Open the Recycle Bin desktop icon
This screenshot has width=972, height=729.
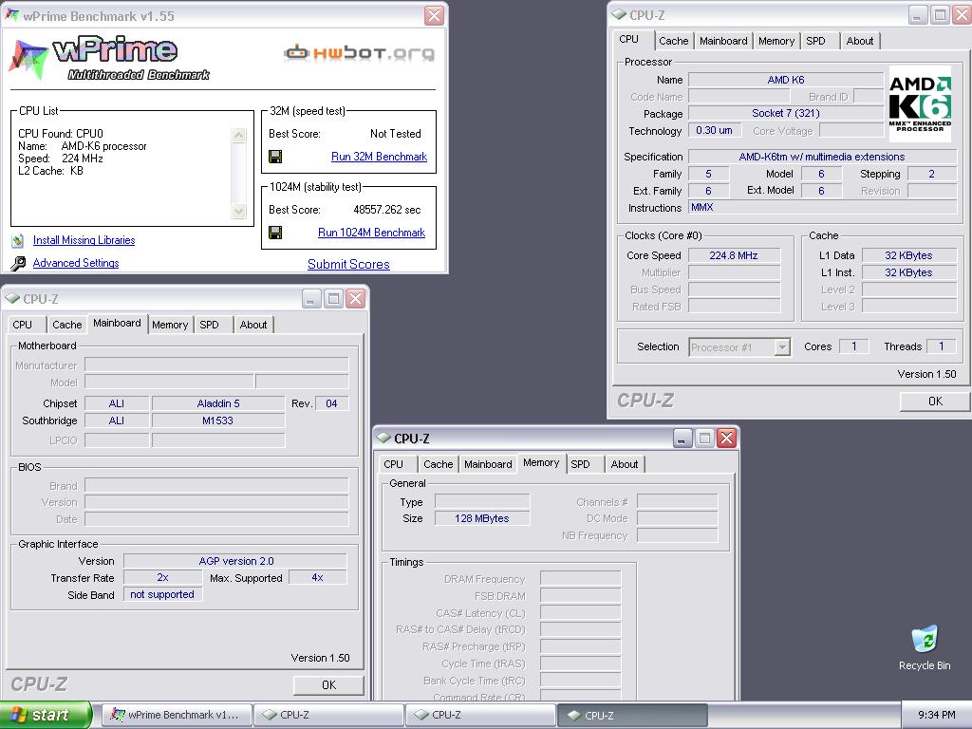pos(925,648)
